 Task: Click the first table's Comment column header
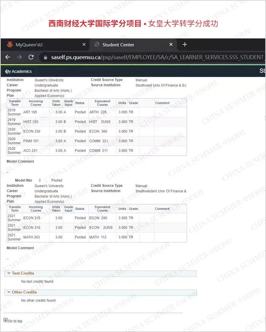pyautogui.click(x=162, y=103)
